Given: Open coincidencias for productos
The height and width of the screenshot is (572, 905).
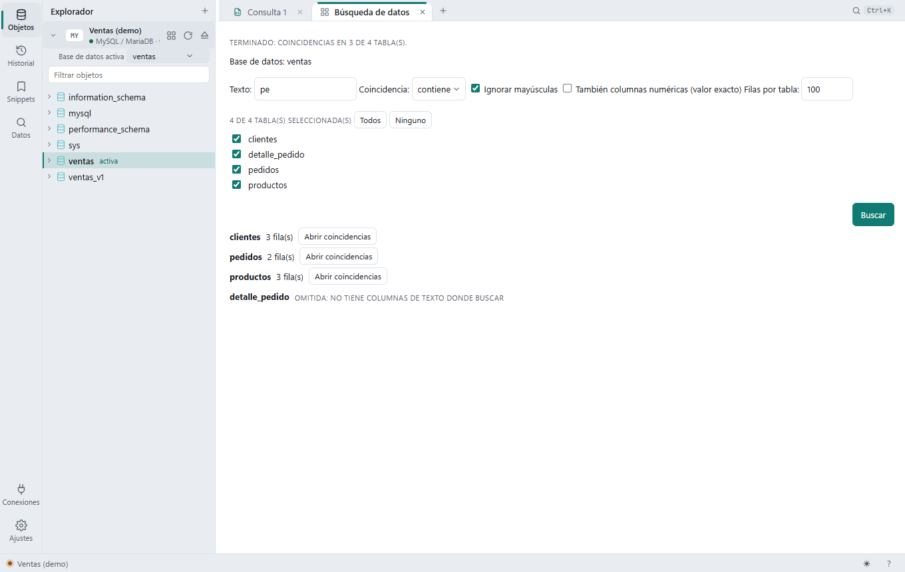Looking at the screenshot, I should point(348,277).
